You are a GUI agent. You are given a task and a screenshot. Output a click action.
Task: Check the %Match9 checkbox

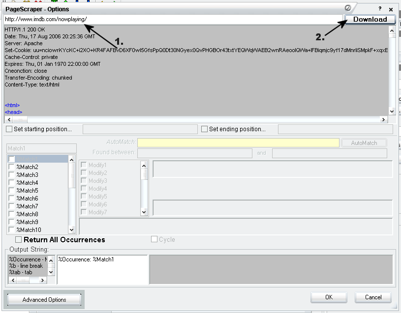coord(11,222)
